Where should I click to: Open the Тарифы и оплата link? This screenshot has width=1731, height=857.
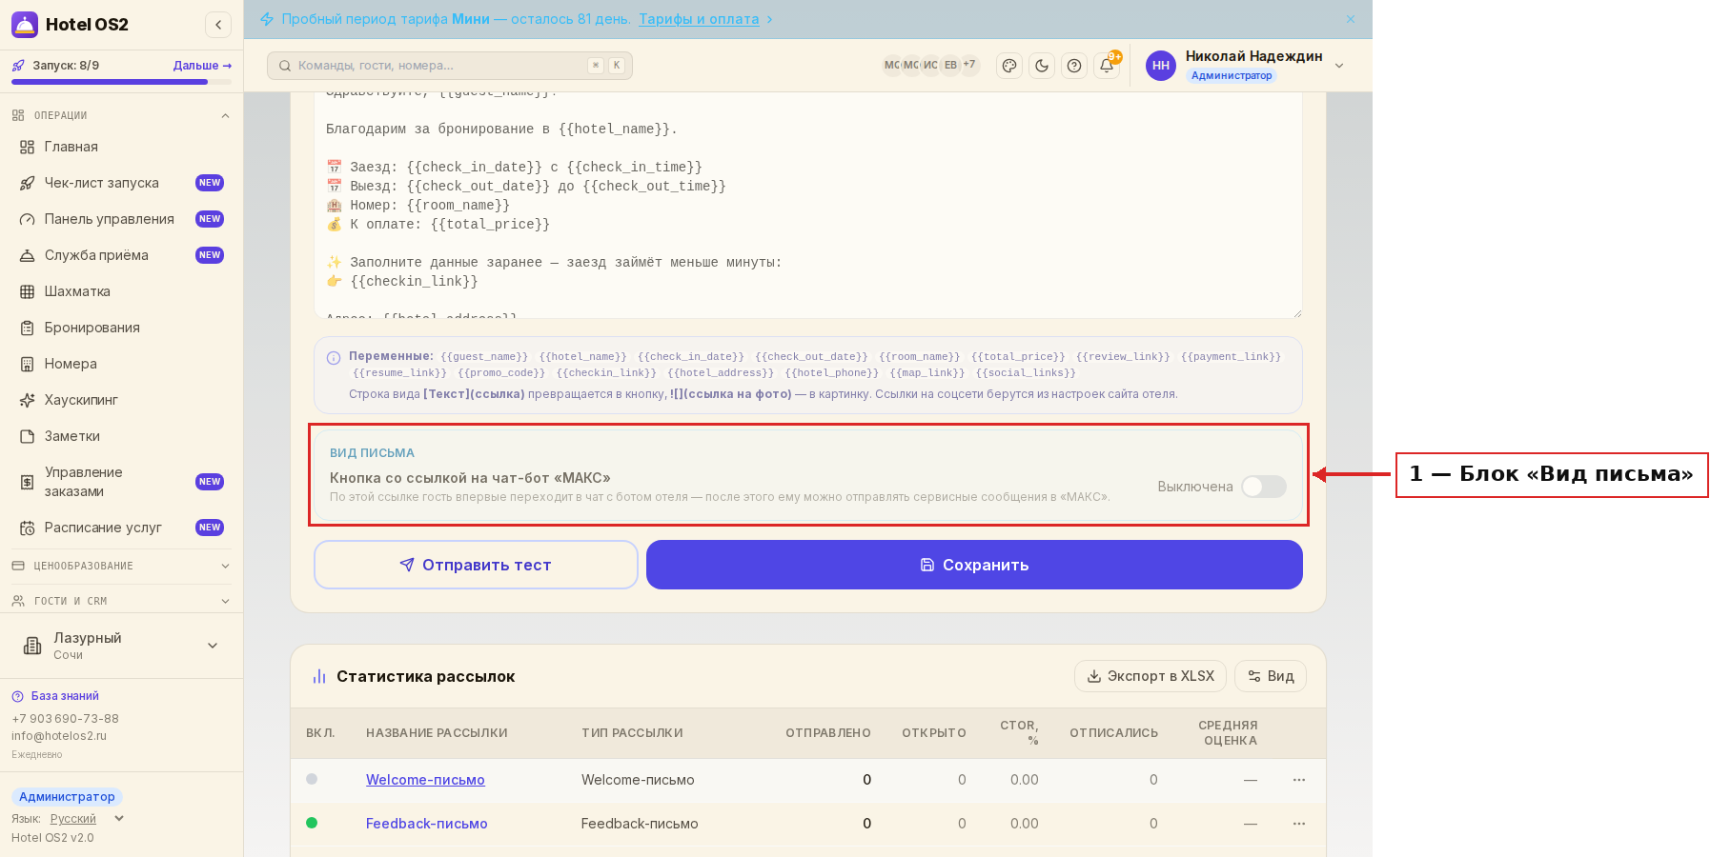click(699, 19)
